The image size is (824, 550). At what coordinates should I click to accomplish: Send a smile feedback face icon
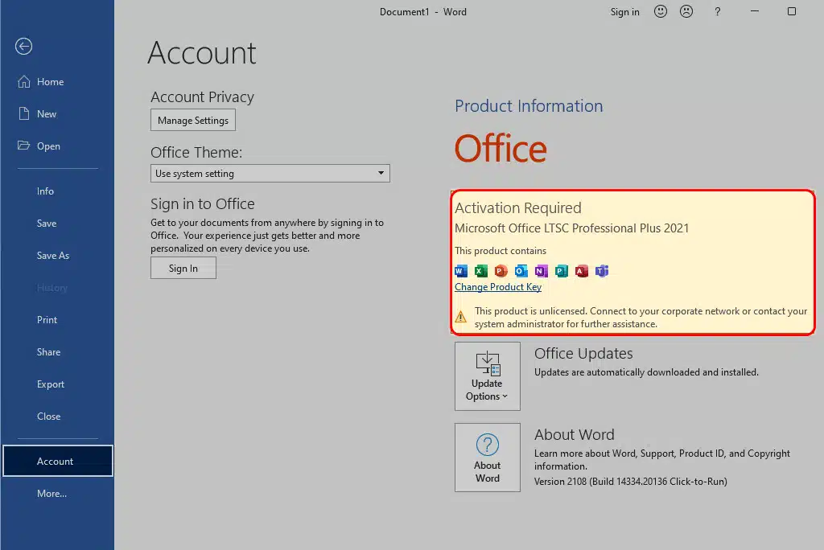661,11
